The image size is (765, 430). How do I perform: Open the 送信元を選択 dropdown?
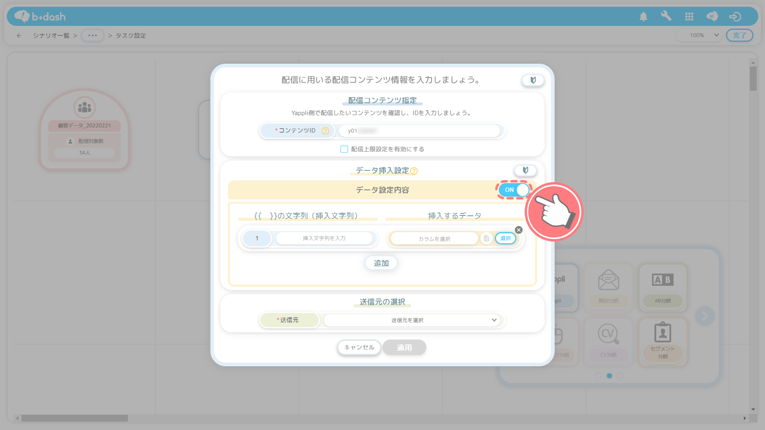(412, 320)
